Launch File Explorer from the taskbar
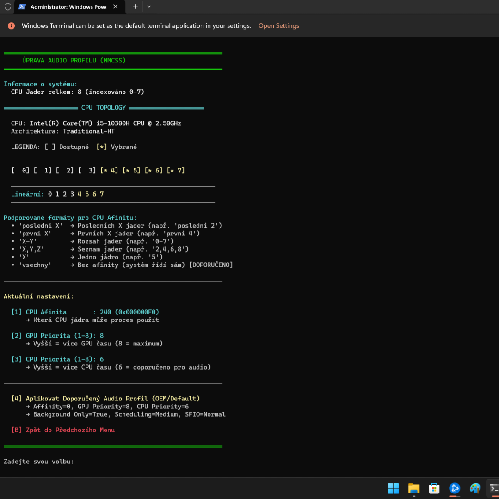The height and width of the screenshot is (499, 499). (413, 488)
